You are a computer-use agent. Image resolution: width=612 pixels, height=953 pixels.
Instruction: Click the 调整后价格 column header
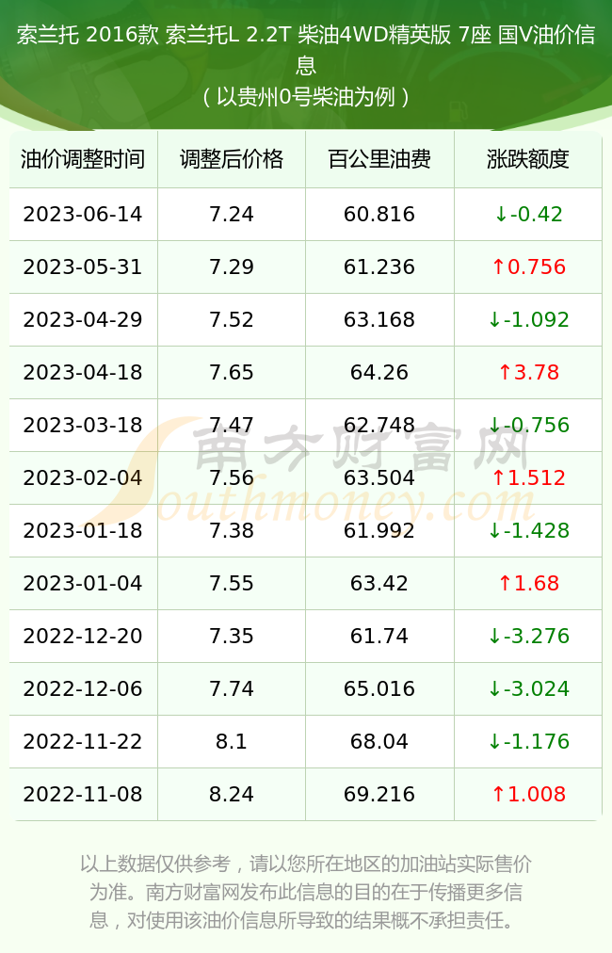coord(232,159)
